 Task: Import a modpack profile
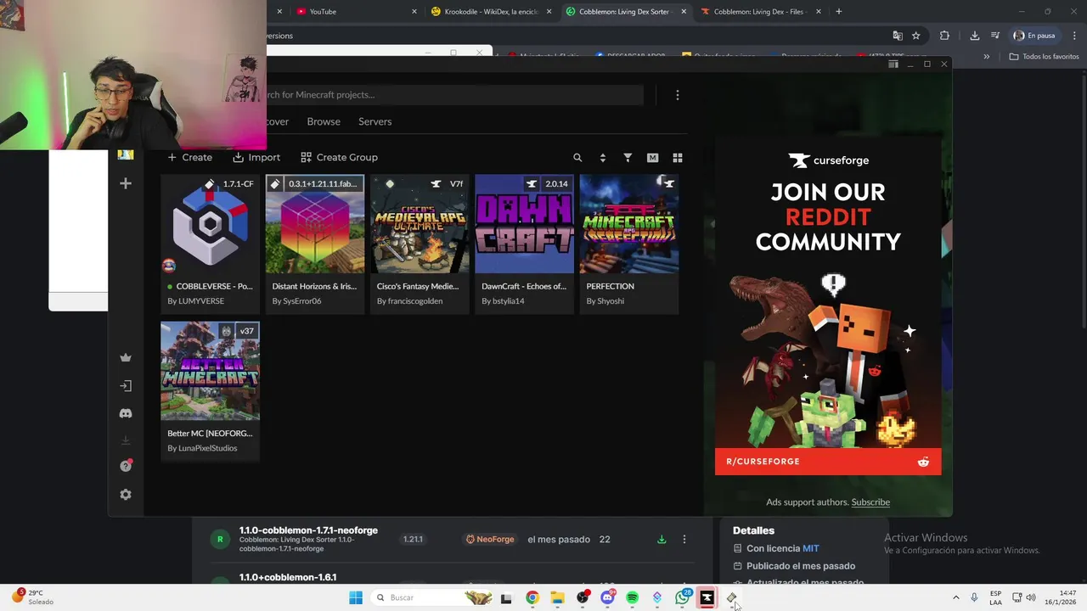click(x=256, y=157)
